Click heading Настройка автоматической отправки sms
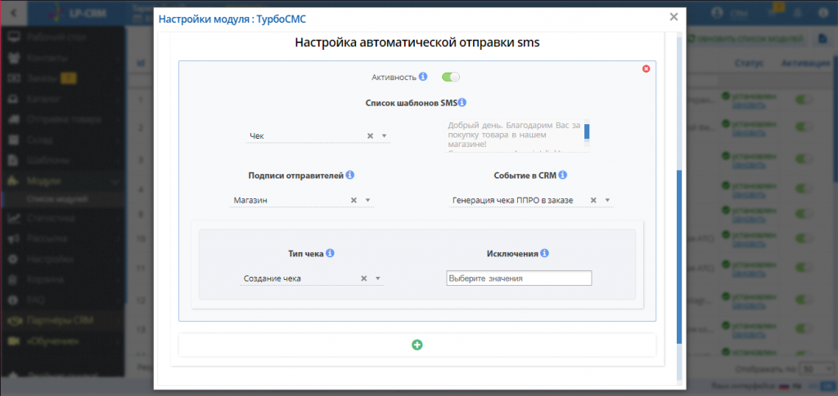This screenshot has height=396, width=838. point(417,43)
